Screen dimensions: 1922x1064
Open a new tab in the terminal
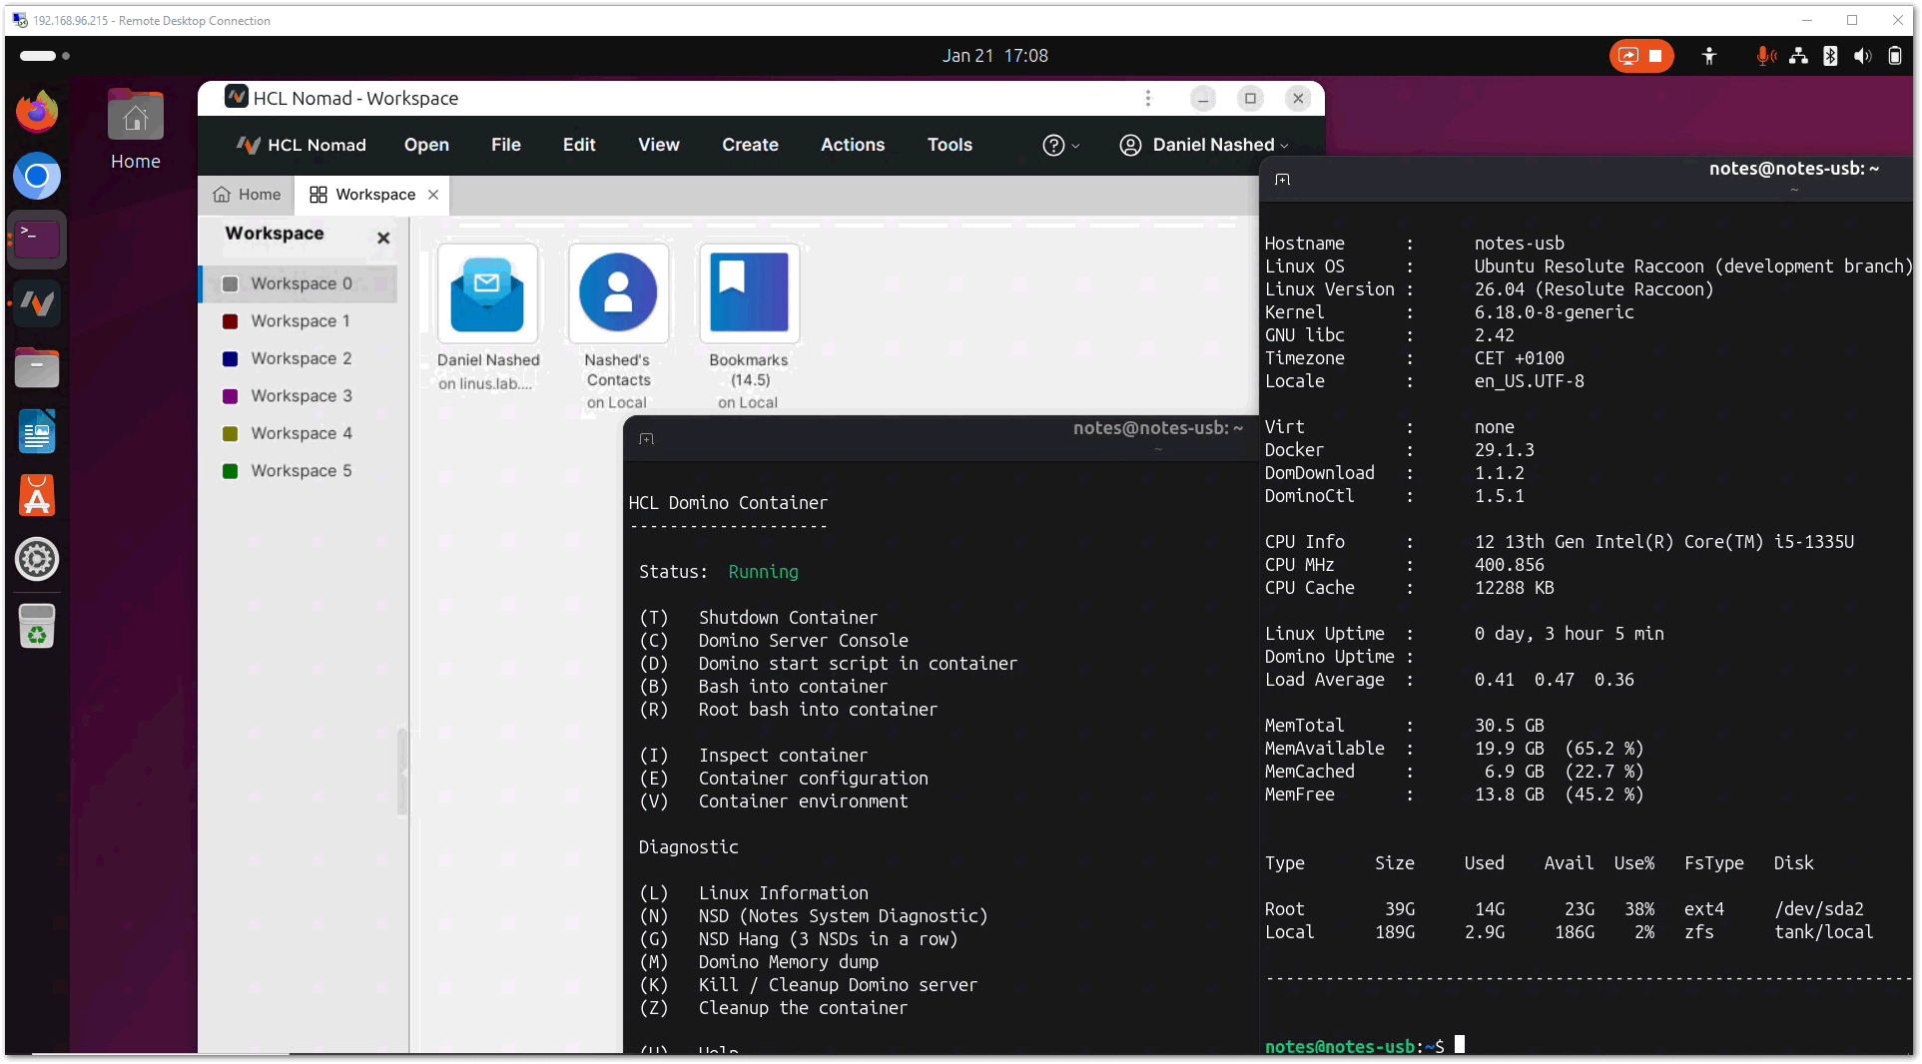point(1283,179)
